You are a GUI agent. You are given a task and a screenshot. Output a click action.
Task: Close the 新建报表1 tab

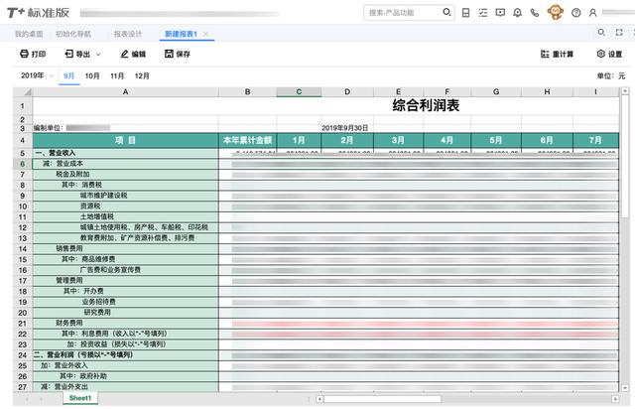(205, 34)
